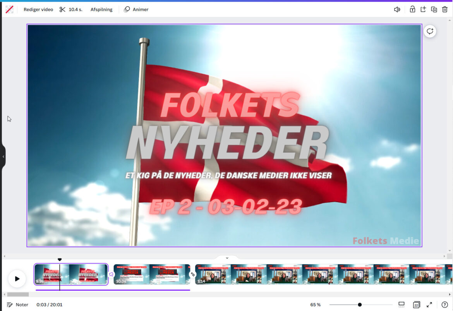This screenshot has height=311, width=453.
Task: Click the add comment bubble icon
Action: click(430, 31)
